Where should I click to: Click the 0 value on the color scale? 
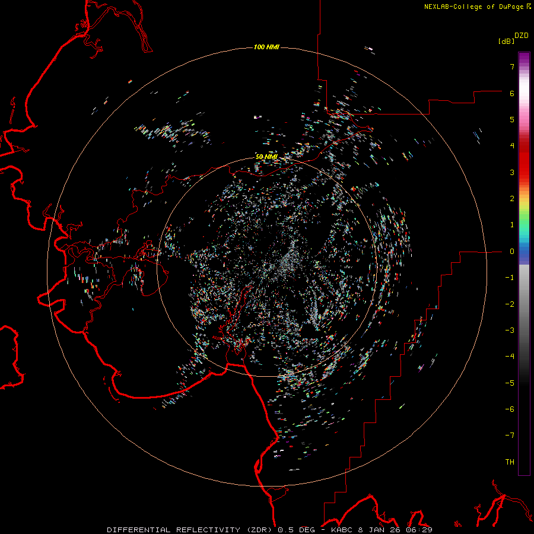[x=512, y=252]
